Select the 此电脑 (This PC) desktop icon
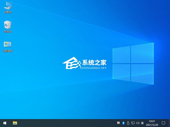Image resolution: width=170 pixels, height=127 pixels. (8, 8)
